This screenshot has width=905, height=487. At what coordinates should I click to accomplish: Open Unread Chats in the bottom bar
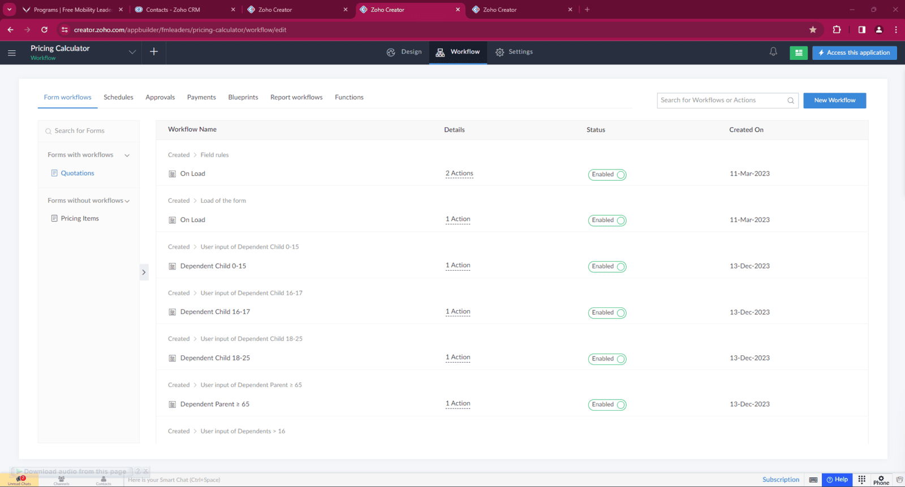click(x=19, y=480)
